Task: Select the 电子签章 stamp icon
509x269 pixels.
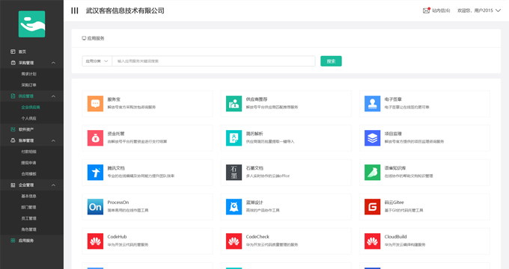Action: tap(372, 104)
